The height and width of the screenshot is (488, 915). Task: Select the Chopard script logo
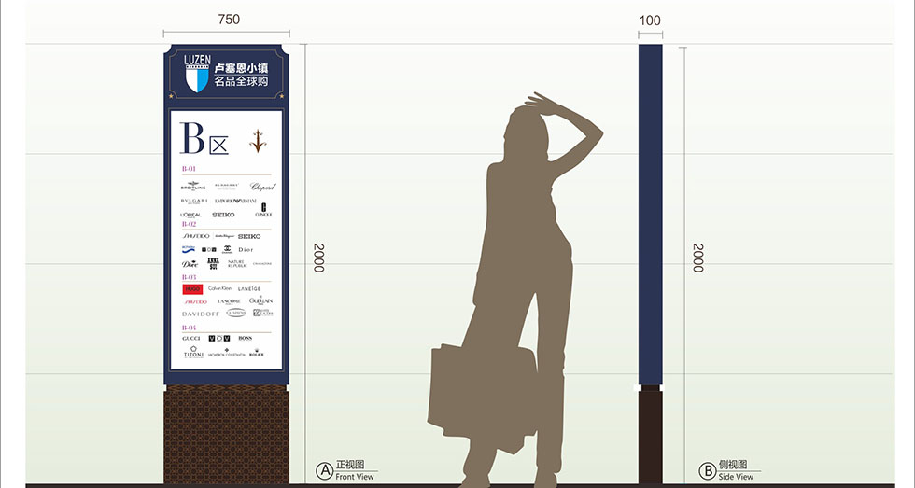pyautogui.click(x=262, y=187)
